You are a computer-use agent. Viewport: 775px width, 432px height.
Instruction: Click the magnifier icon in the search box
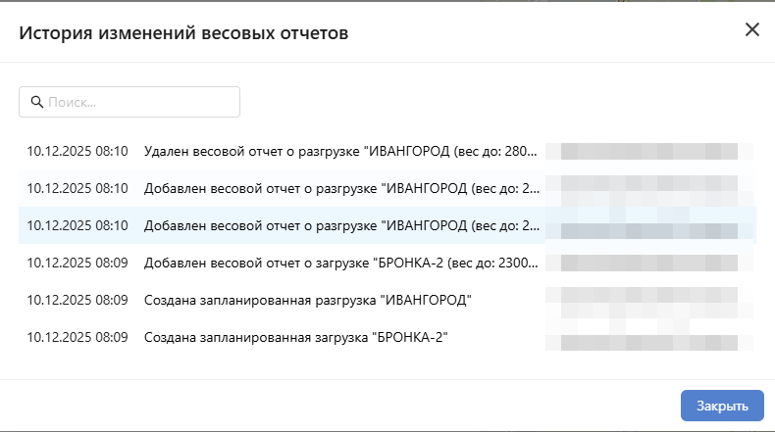[x=37, y=102]
